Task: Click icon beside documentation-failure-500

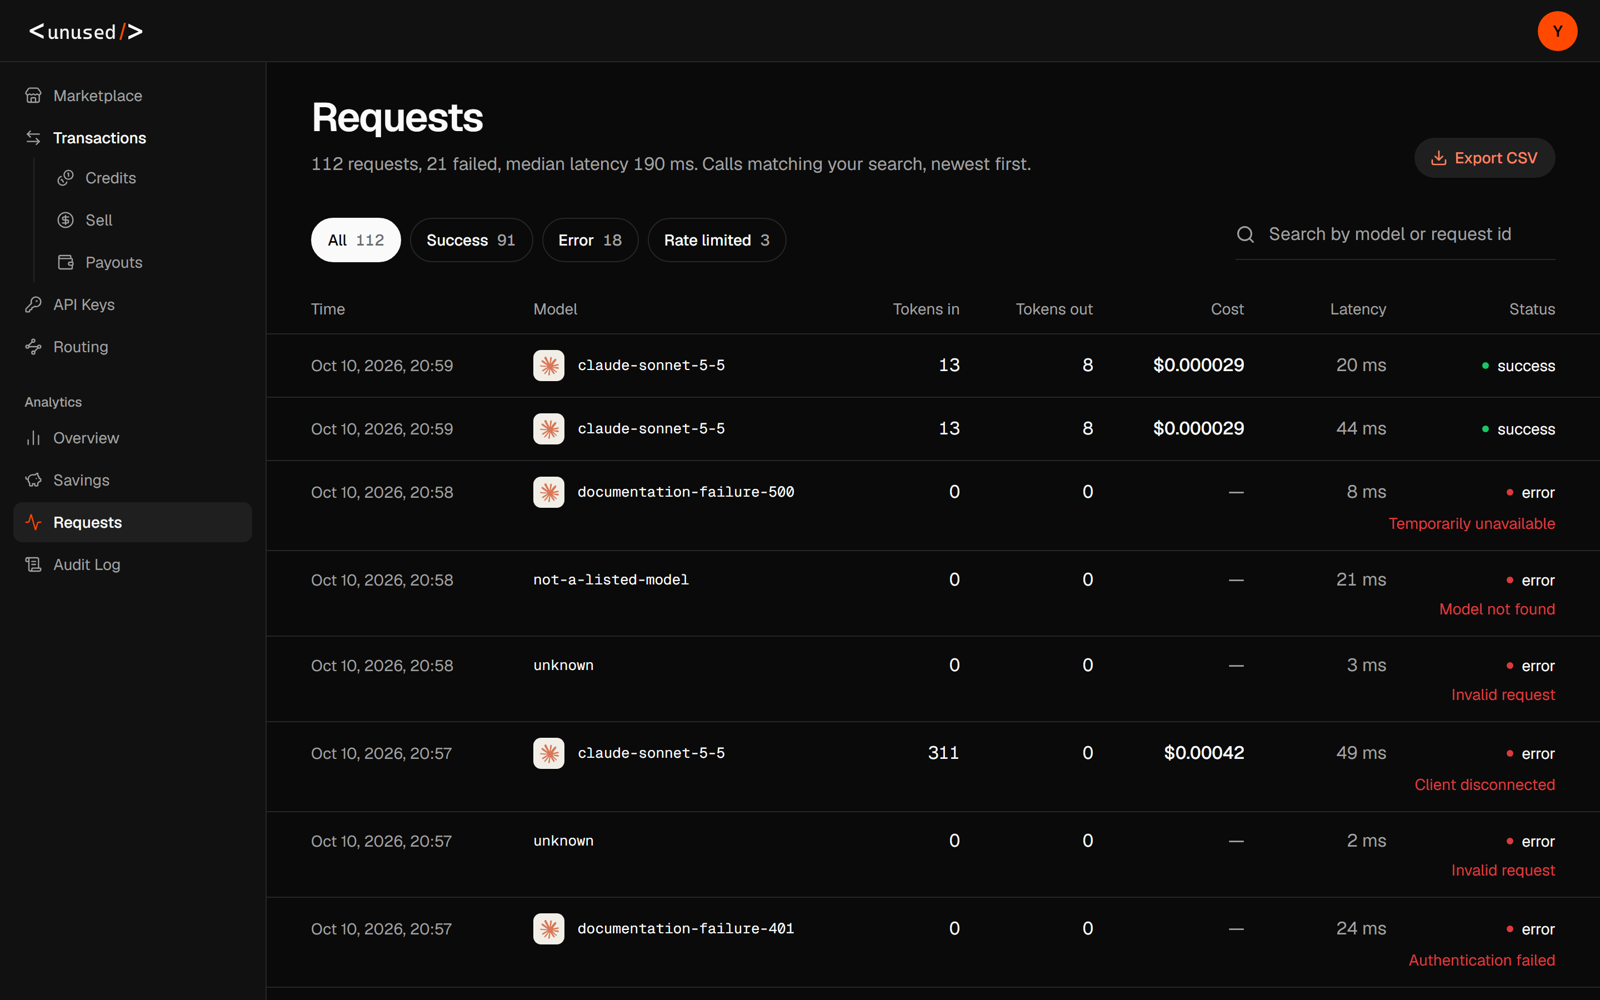Action: [549, 492]
